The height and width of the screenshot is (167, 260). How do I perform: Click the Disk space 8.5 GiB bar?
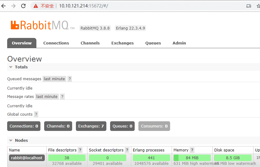tap(233, 158)
